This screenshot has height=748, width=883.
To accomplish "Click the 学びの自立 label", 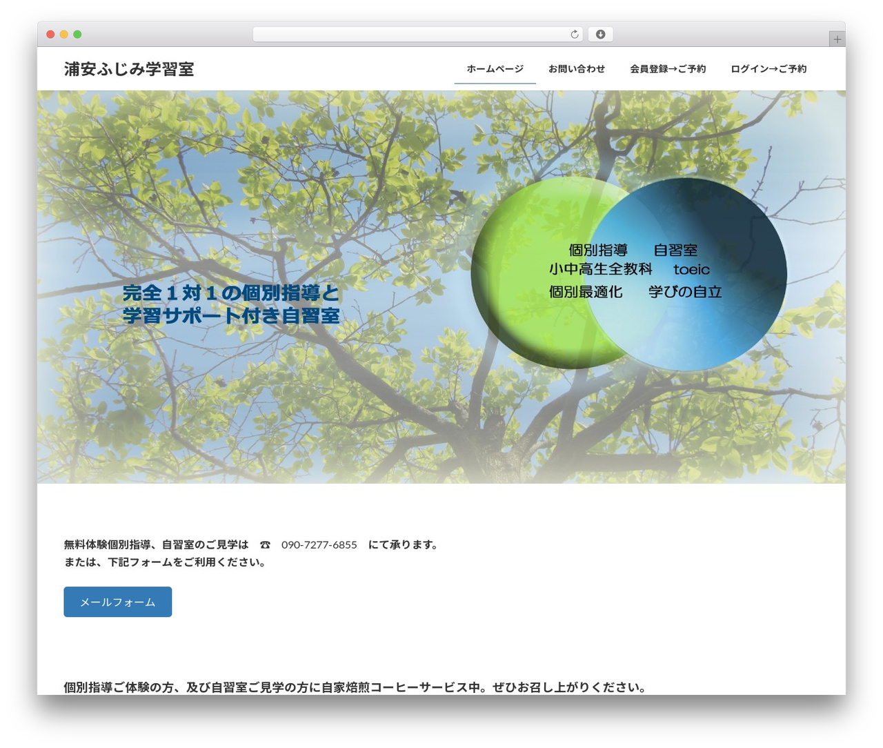I will point(685,292).
